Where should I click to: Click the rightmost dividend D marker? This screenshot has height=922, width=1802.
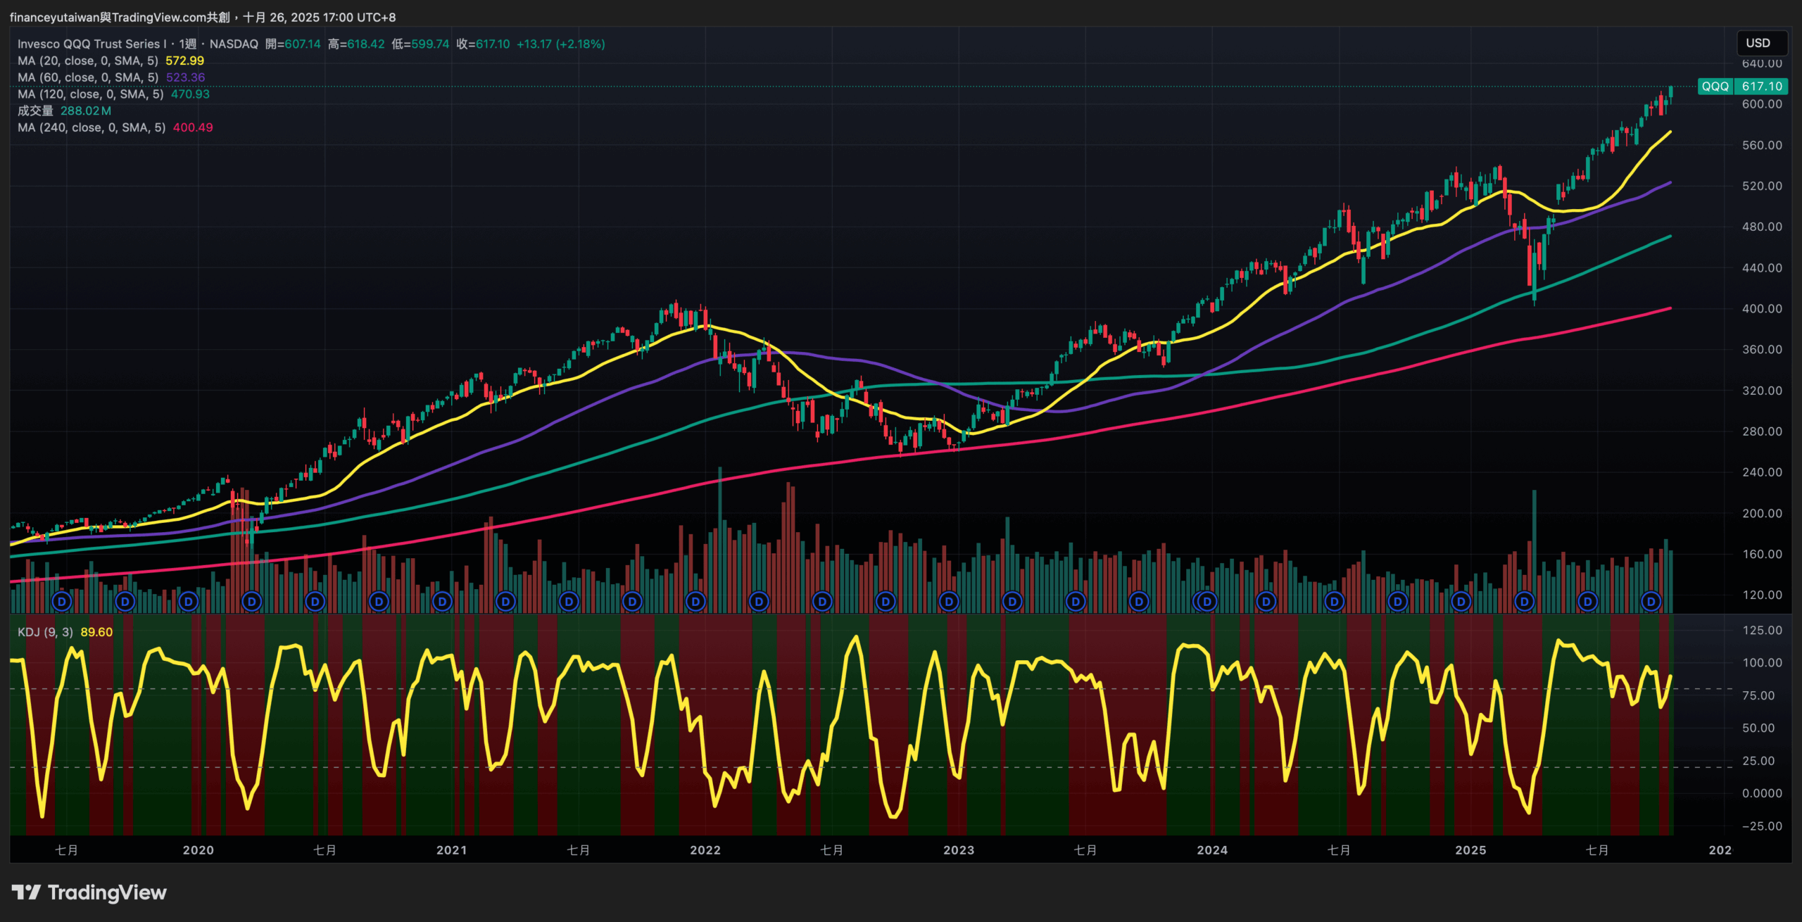(x=1651, y=602)
